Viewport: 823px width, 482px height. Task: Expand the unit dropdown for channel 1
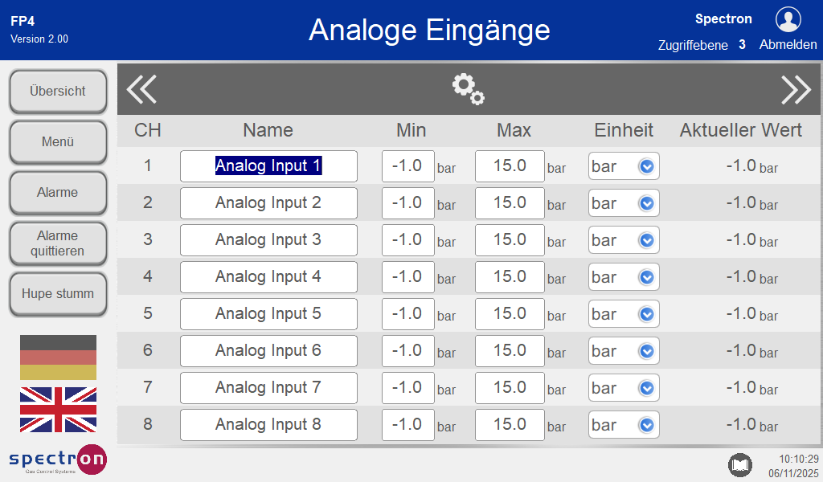coord(624,166)
